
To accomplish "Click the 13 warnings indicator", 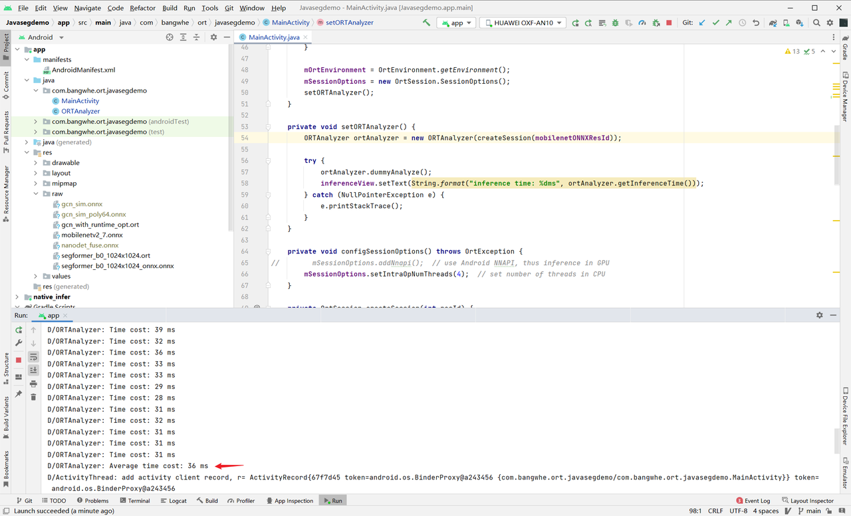I will pos(792,51).
